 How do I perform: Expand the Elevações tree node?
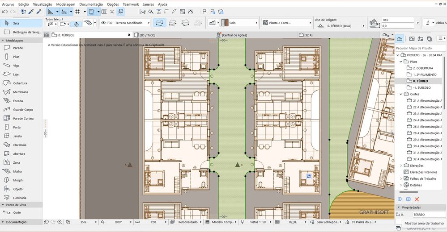400,166
